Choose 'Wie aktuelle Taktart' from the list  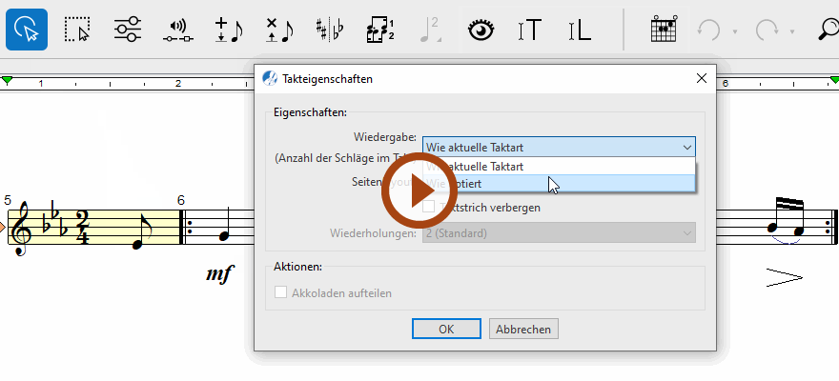click(559, 166)
